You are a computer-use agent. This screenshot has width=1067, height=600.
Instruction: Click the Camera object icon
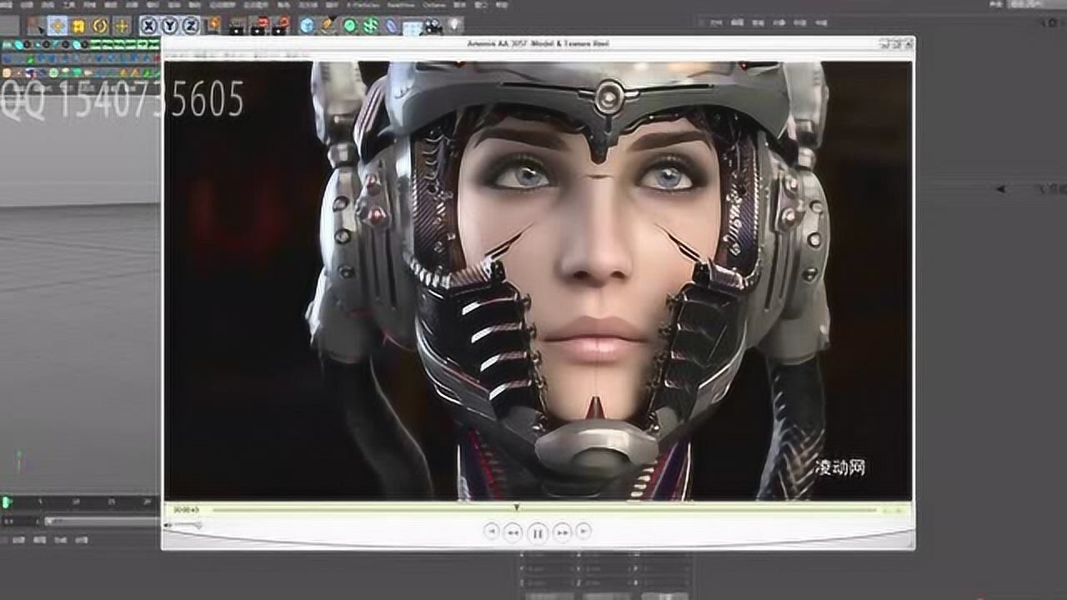(433, 26)
